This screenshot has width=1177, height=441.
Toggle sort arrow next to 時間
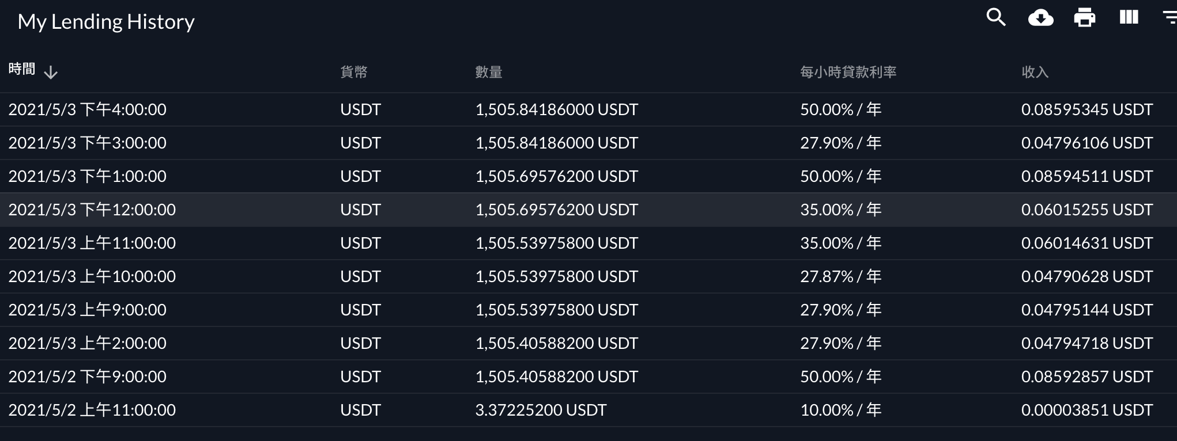(51, 72)
